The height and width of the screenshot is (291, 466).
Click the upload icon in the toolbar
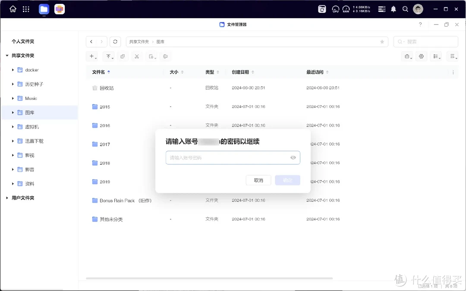point(108,56)
